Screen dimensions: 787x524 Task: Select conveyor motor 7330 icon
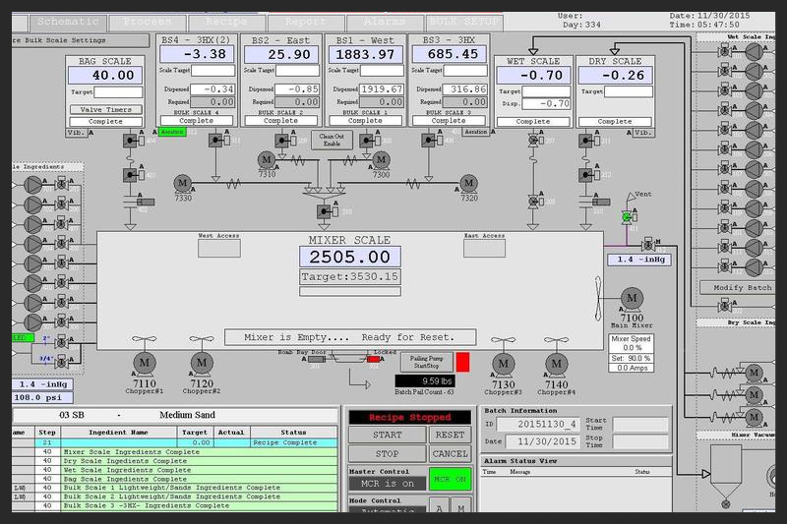coord(184,182)
